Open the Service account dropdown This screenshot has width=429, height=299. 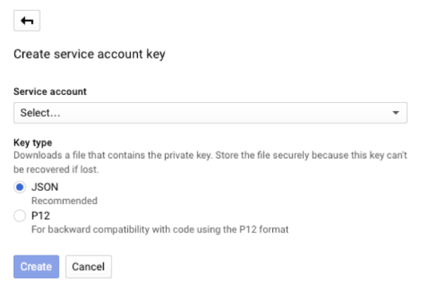210,113
